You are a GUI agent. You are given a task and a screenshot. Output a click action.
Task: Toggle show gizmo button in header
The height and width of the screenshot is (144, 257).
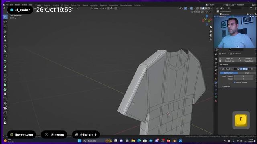coord(186,8)
